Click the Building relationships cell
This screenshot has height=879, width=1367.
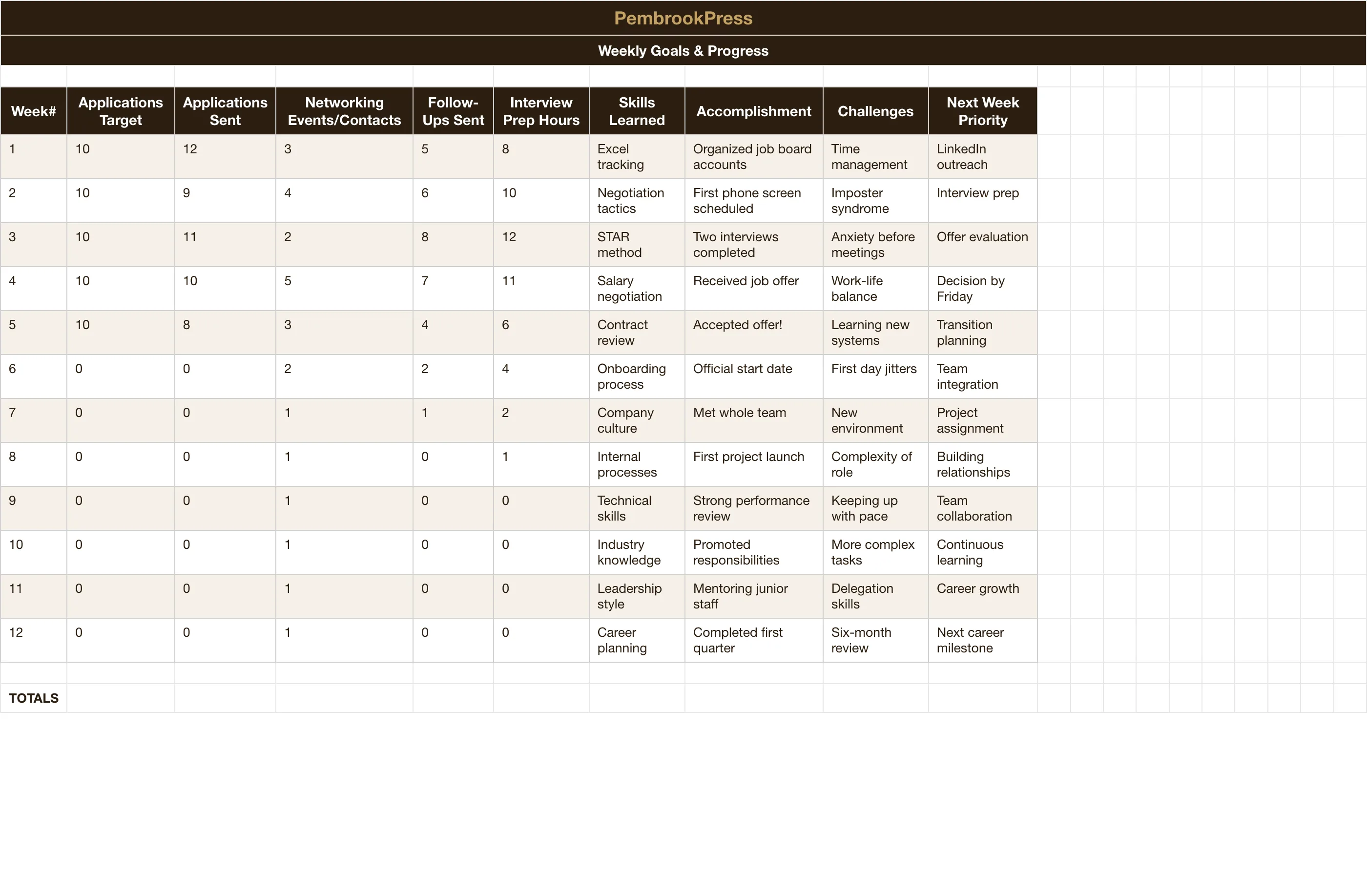pyautogui.click(x=982, y=464)
